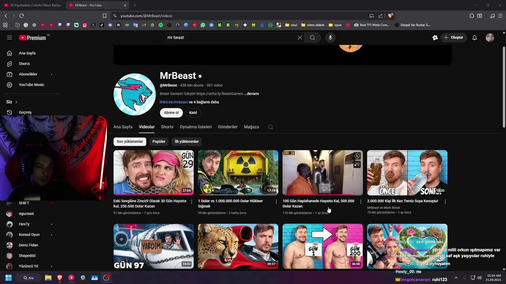Viewport: 506px width, 284px height.
Task: Open the Discord bookmark
Action: pos(110,25)
